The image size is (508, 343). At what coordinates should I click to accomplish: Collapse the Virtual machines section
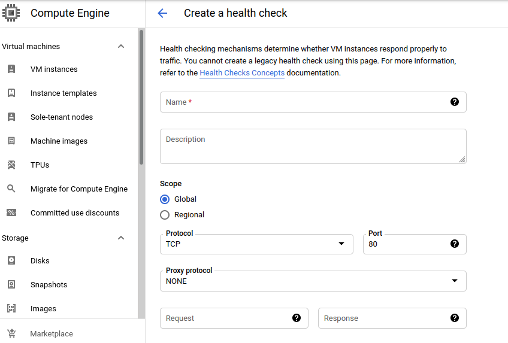[x=121, y=46]
